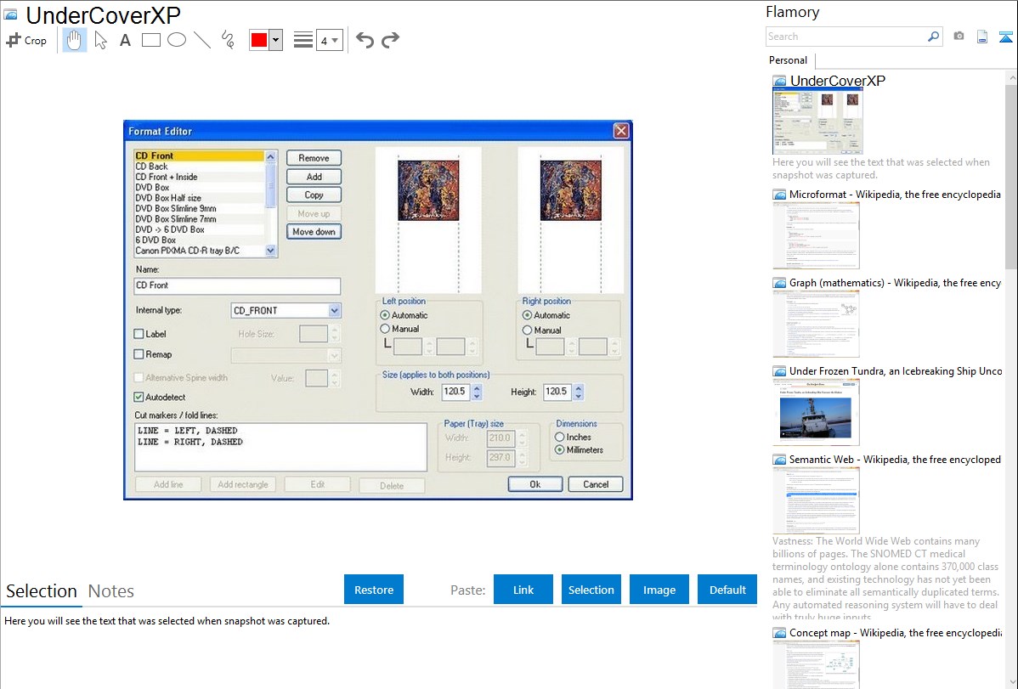The image size is (1018, 689).
Task: Open the Personal tab
Action: (x=788, y=60)
